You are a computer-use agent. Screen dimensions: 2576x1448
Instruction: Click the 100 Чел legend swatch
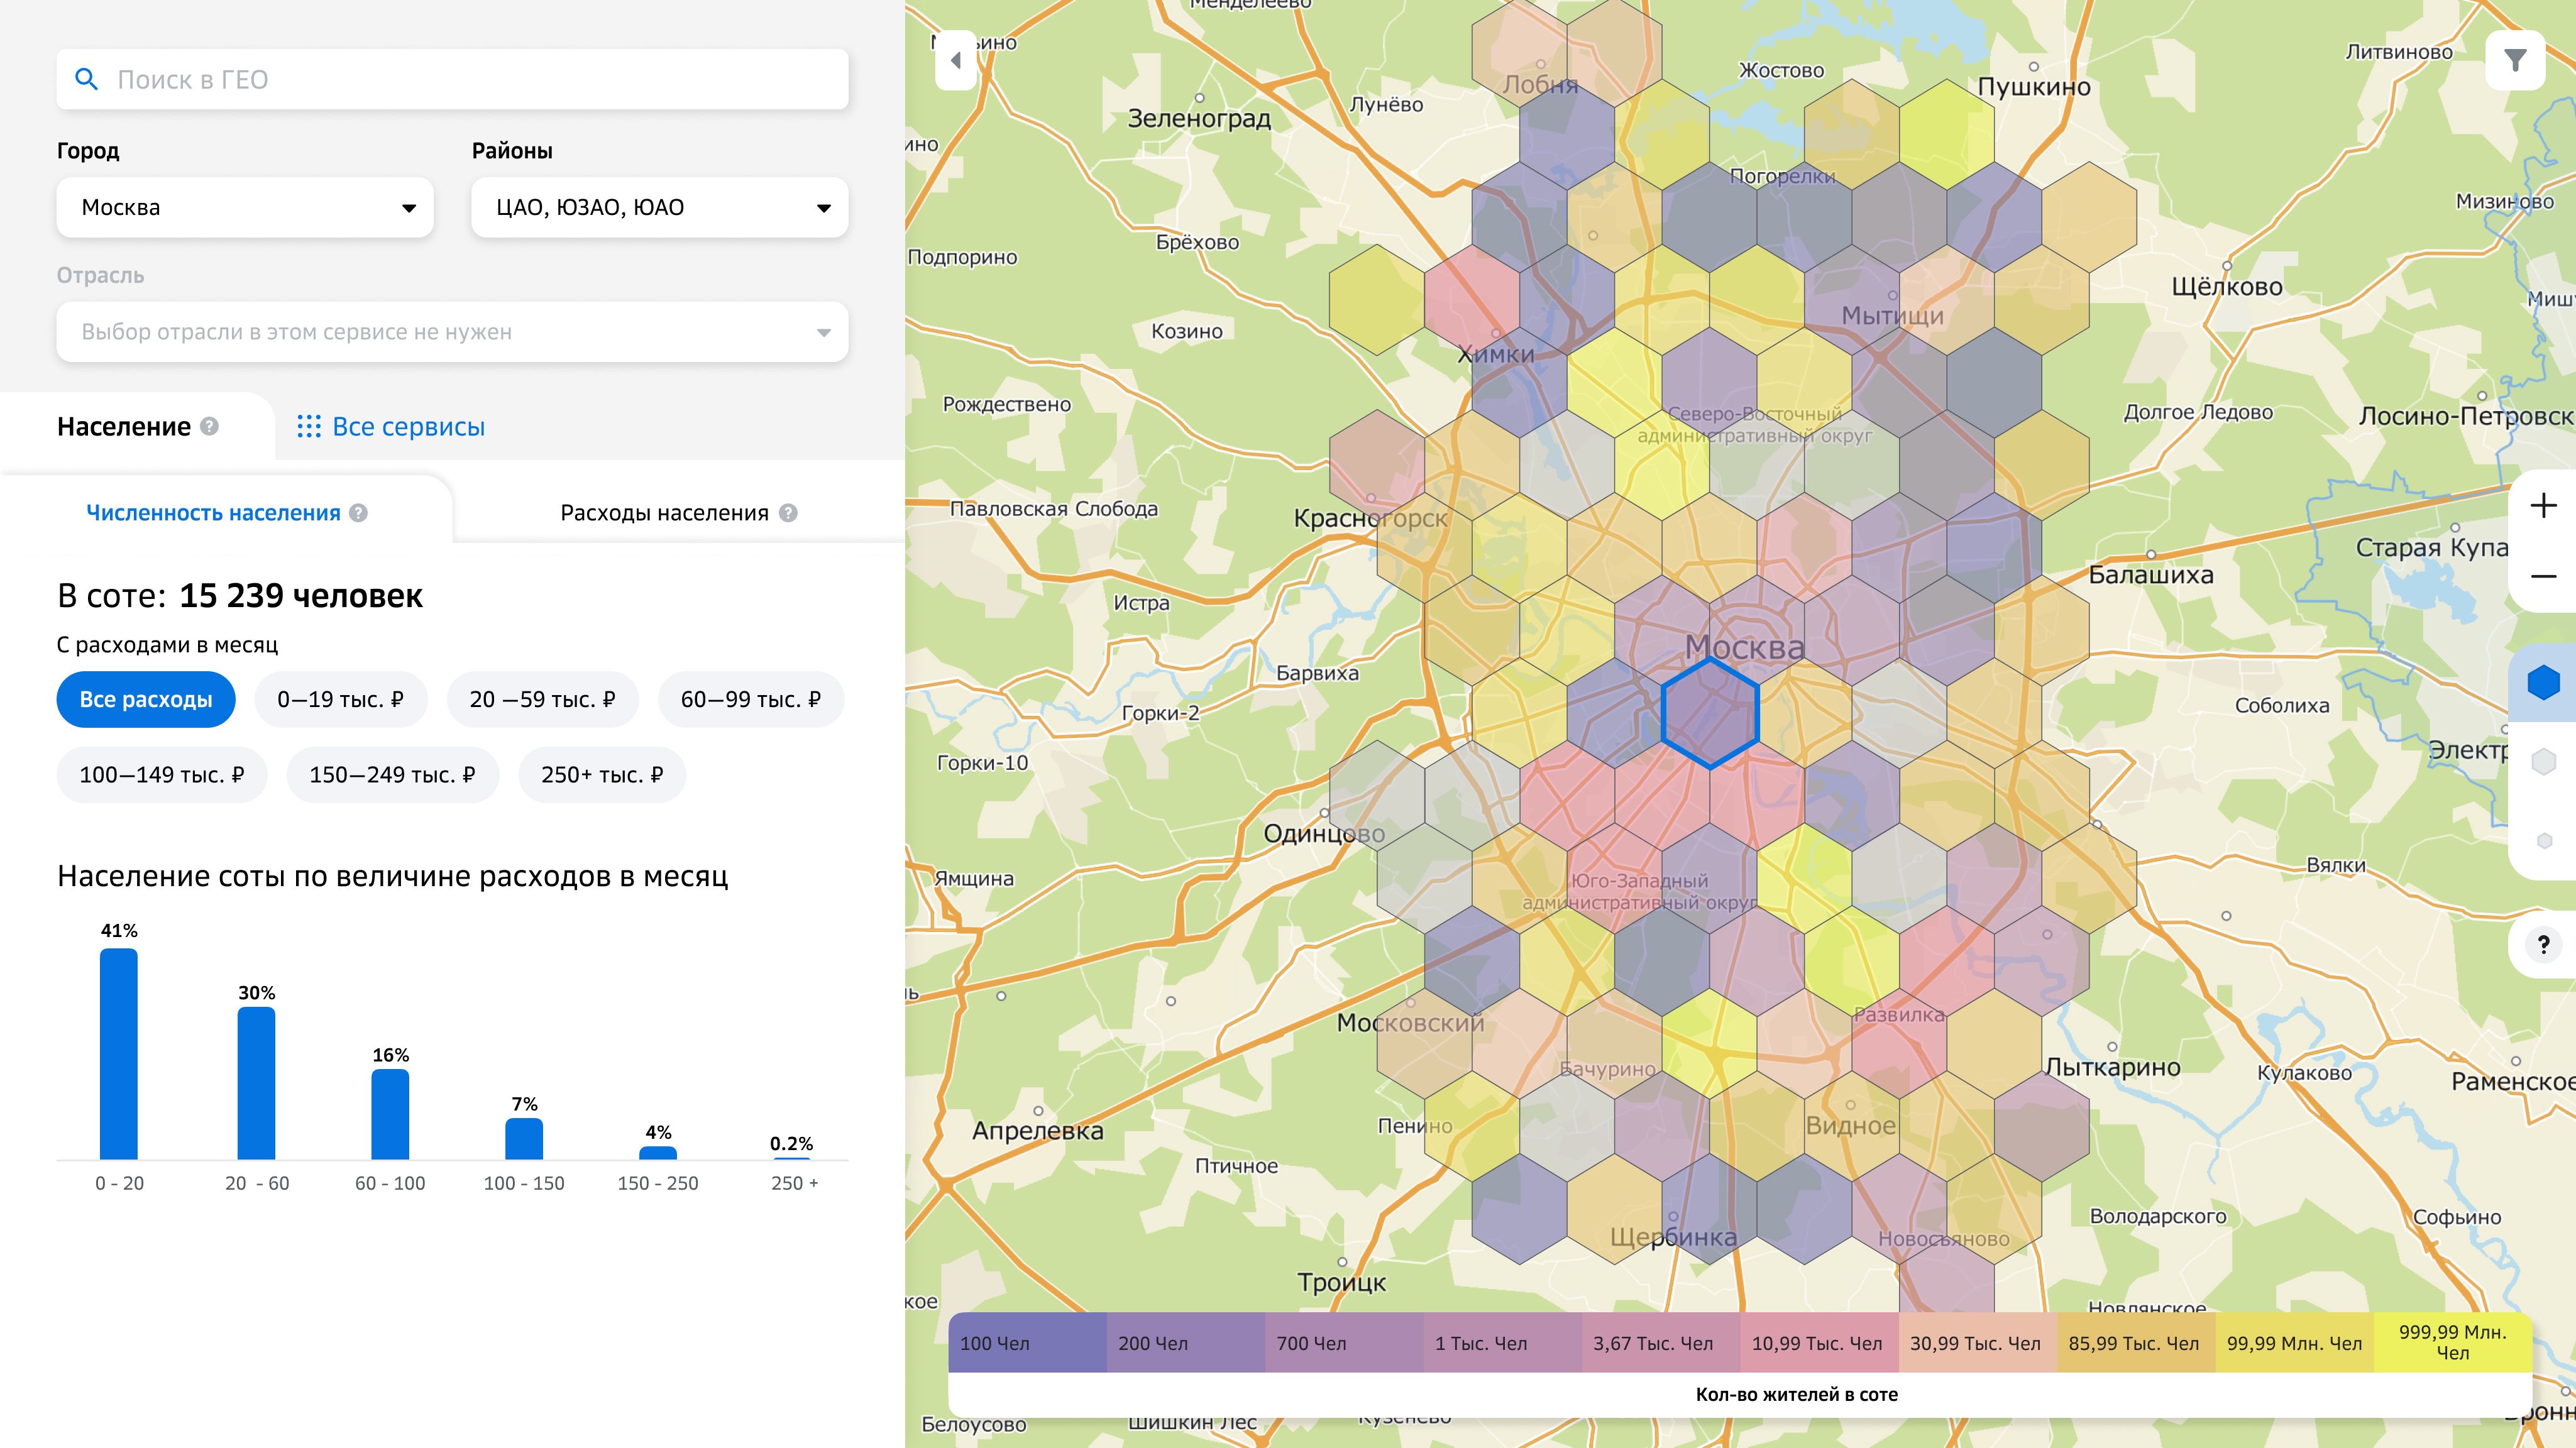(1027, 1343)
